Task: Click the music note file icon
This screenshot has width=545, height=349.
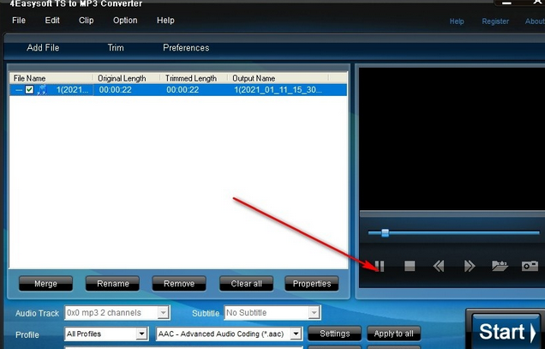Action: [42, 90]
